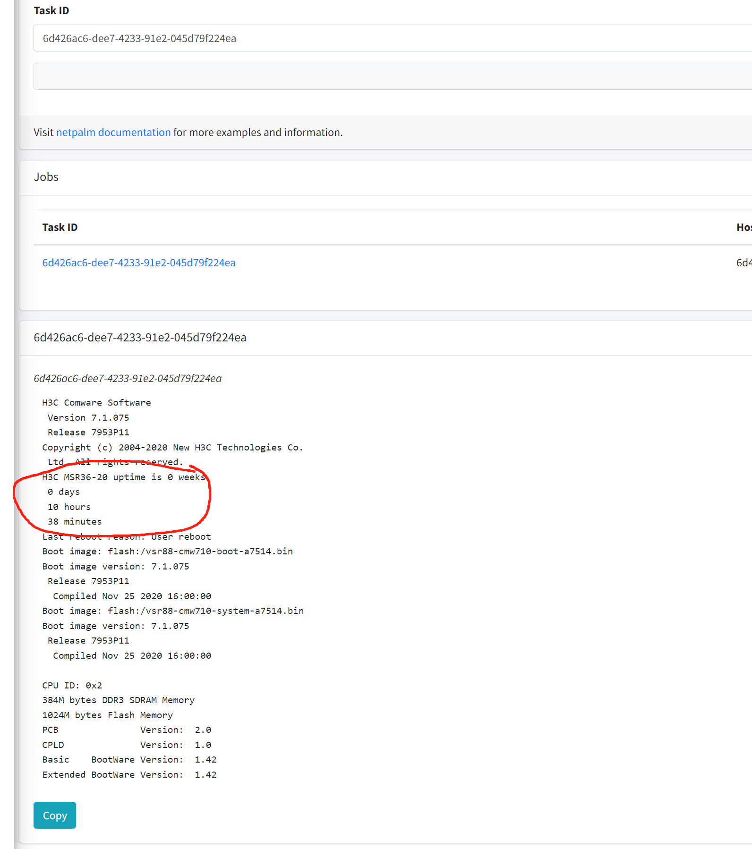Click the '0 days' uptime line

64,492
